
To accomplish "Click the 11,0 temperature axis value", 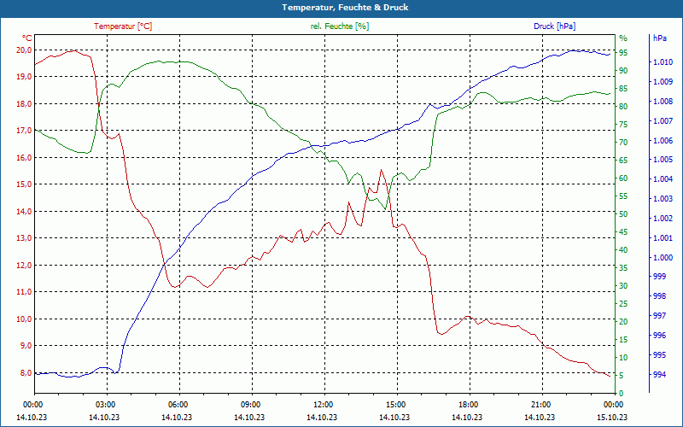I will 25,292.
